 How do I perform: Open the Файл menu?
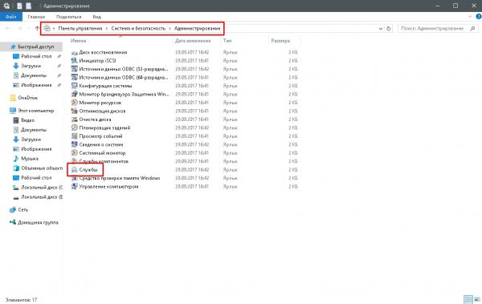pyautogui.click(x=11, y=17)
